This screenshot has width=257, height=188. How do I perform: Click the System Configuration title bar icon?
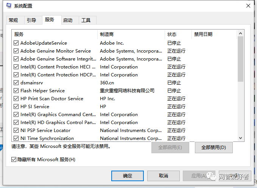pos(9,6)
